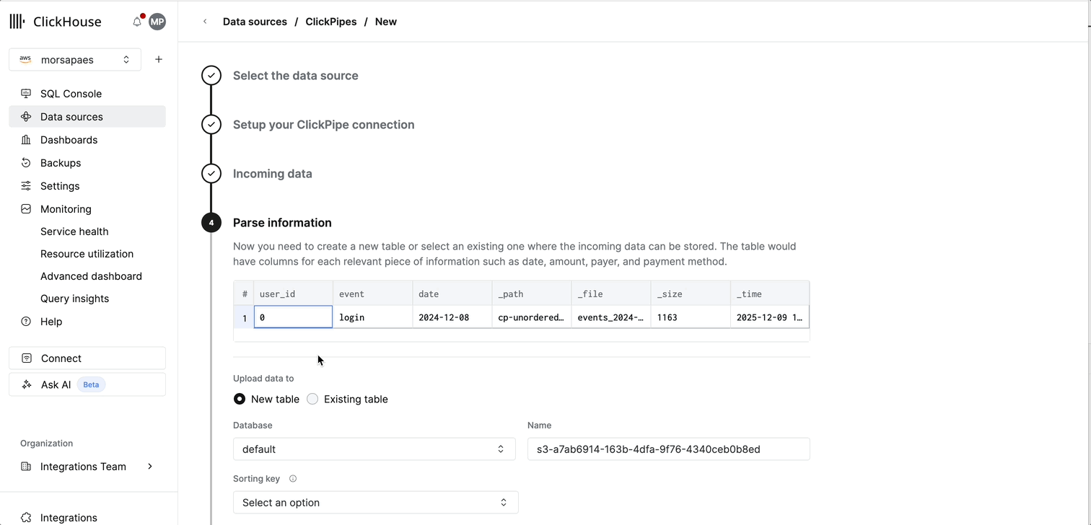
Task: Select the New table radio button
Action: click(x=240, y=399)
